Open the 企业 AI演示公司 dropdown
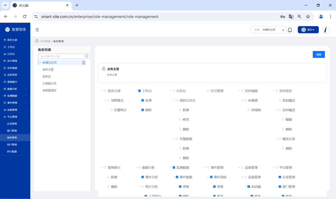The height and width of the screenshot is (199, 336). [x=268, y=30]
